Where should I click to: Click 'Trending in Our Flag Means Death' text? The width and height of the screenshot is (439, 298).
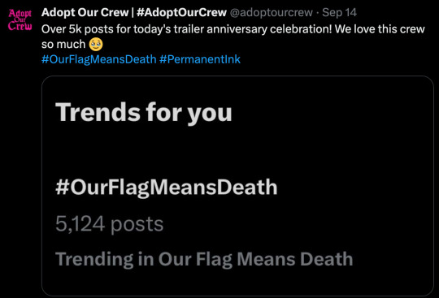tap(204, 259)
